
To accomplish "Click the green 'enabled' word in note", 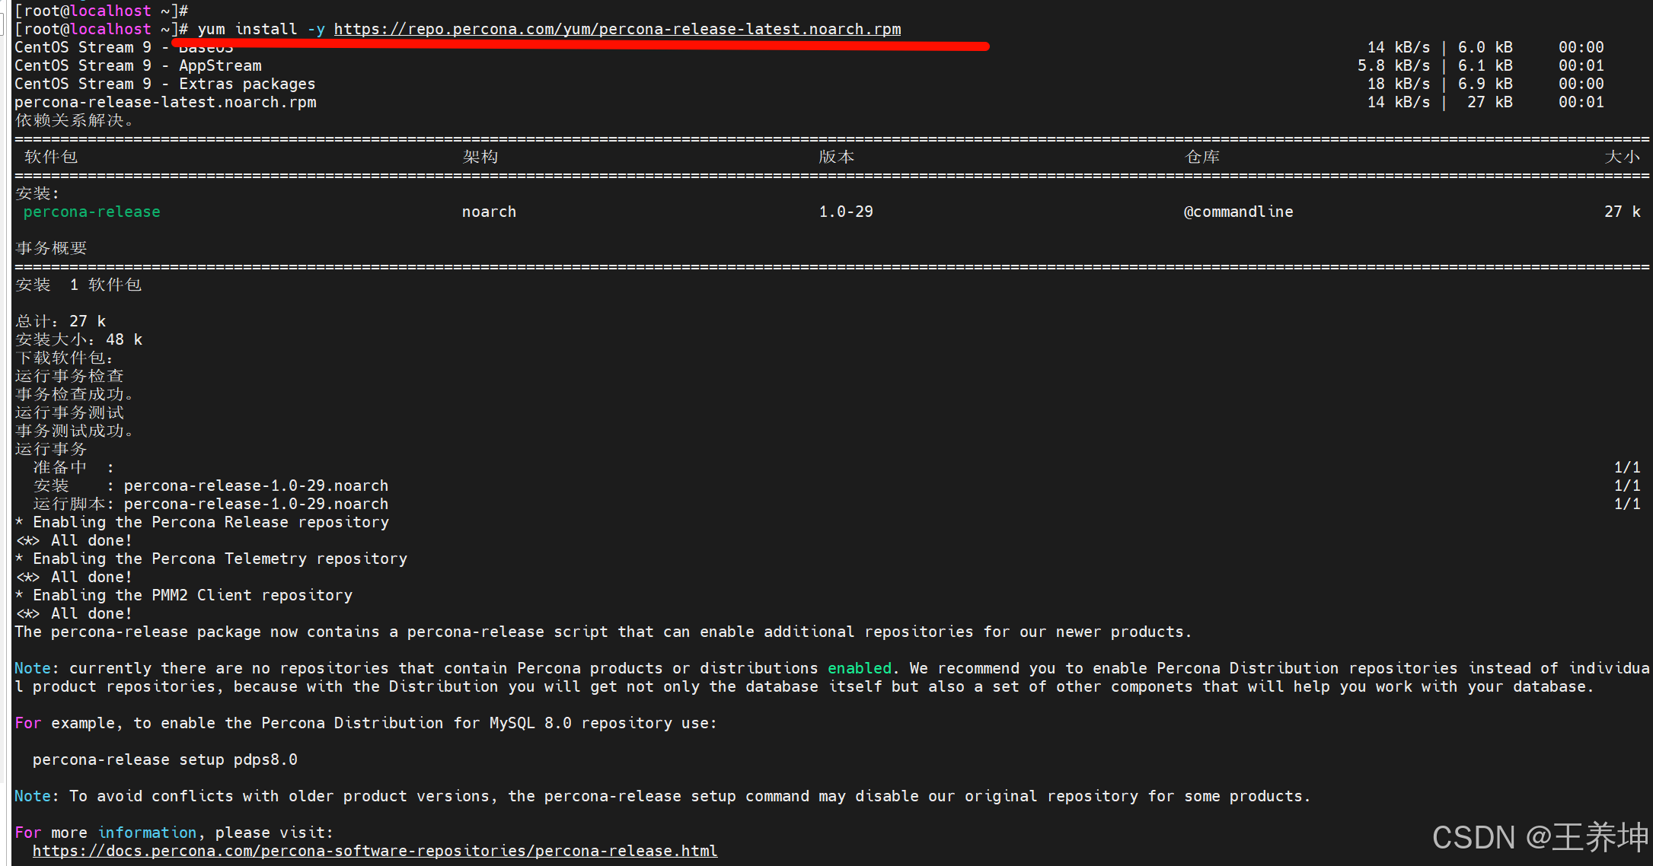I will point(859,668).
